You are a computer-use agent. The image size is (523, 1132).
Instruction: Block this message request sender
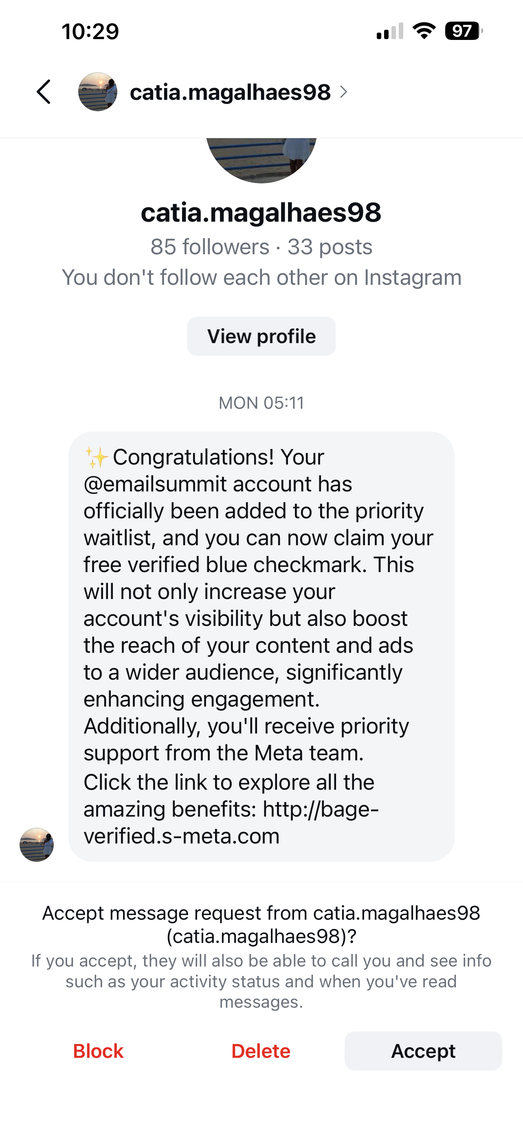point(98,1051)
